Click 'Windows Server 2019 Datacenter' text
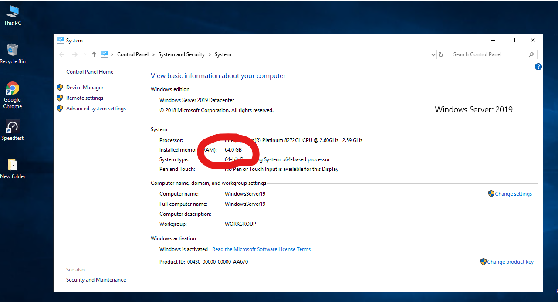Image resolution: width=558 pixels, height=302 pixels. pos(196,100)
